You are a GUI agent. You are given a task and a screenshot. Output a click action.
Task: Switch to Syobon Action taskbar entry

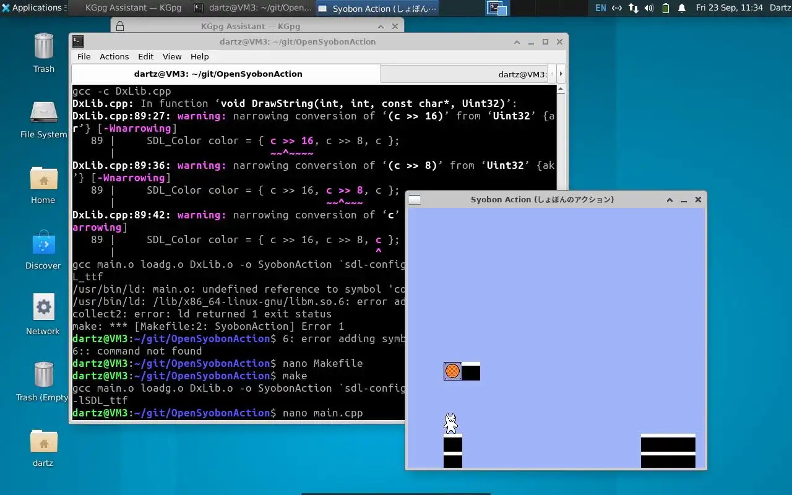[x=377, y=8]
